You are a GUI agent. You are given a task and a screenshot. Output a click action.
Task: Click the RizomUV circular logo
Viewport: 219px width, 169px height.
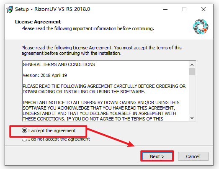click(x=201, y=27)
